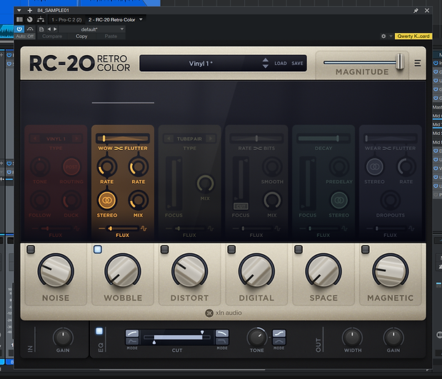442x379 pixels.
Task: Click the high cut marker on EQ
Action: click(x=202, y=333)
